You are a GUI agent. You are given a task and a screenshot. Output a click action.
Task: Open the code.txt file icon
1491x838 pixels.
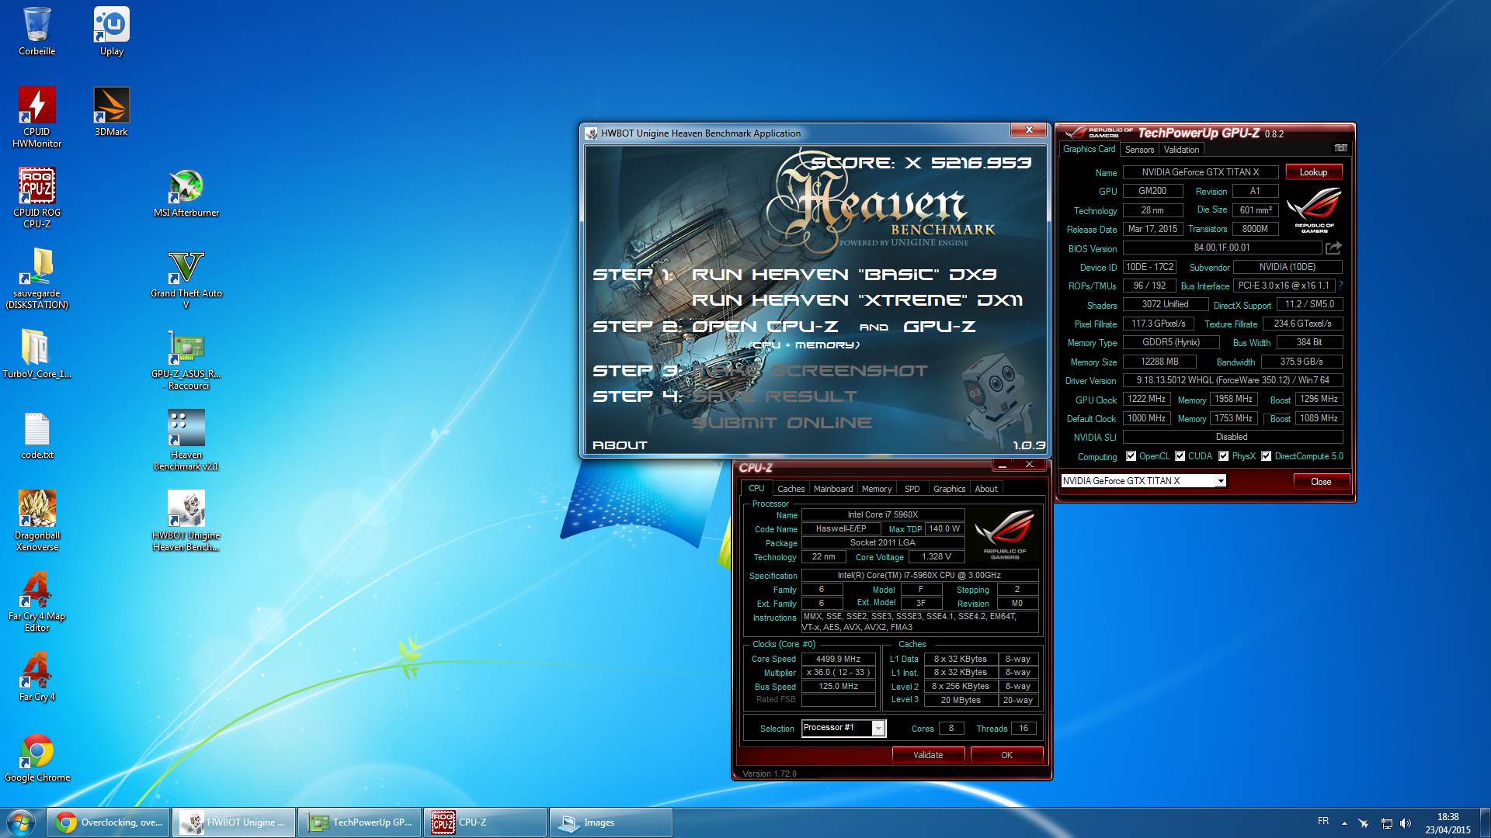[x=36, y=435]
